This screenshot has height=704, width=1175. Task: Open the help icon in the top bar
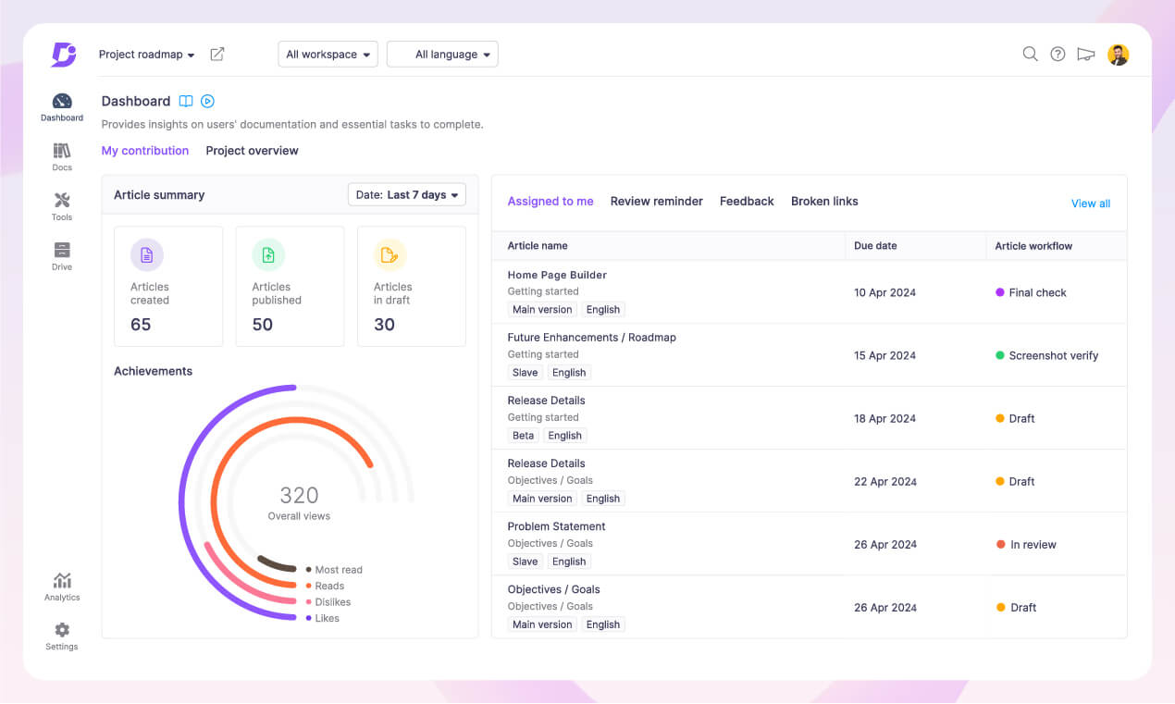tap(1057, 54)
